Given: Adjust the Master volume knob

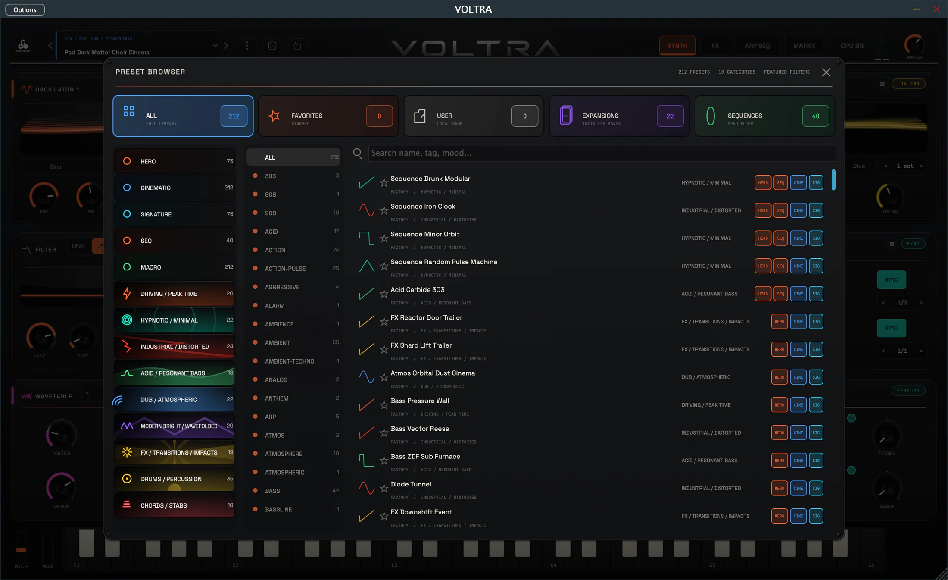Looking at the screenshot, I should click(914, 44).
